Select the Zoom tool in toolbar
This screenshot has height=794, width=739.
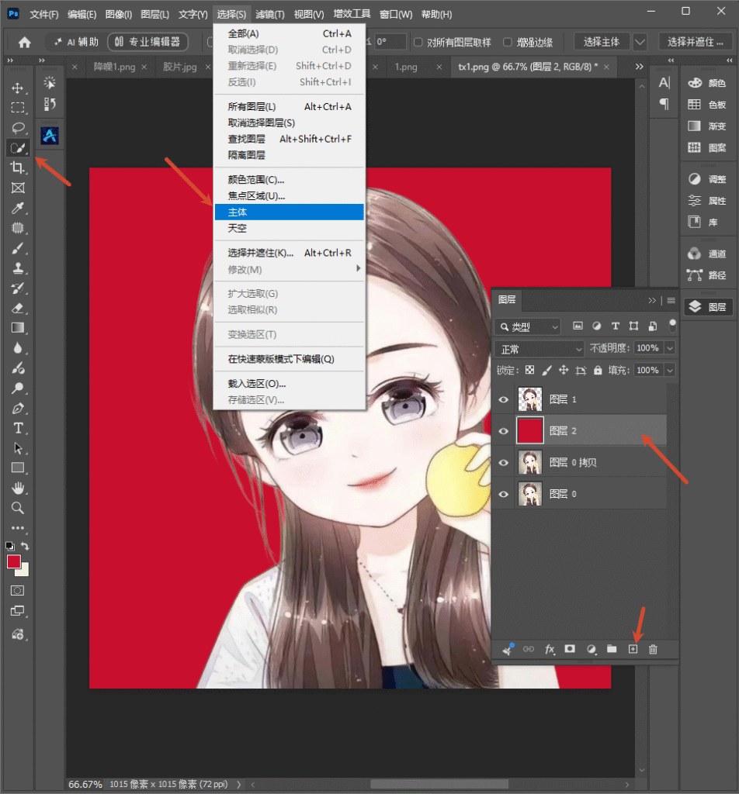click(18, 508)
